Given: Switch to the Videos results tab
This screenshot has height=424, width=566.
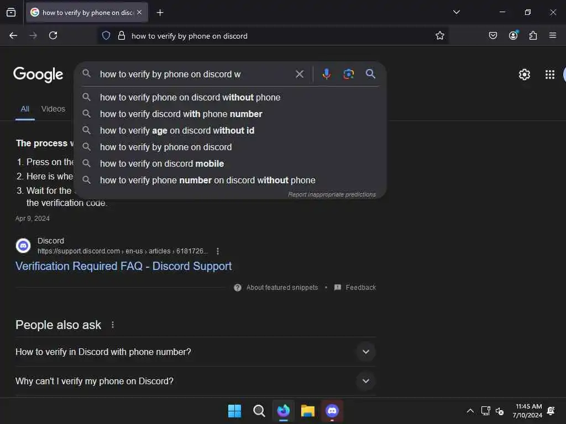Looking at the screenshot, I should click(53, 109).
